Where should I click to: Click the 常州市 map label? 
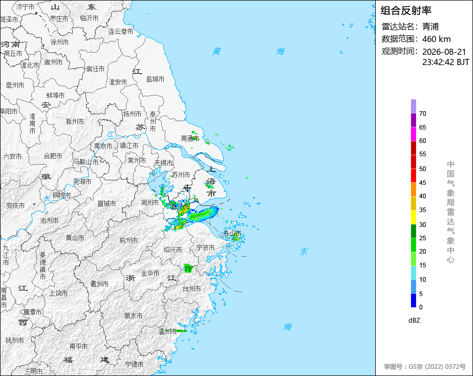coord(137,160)
